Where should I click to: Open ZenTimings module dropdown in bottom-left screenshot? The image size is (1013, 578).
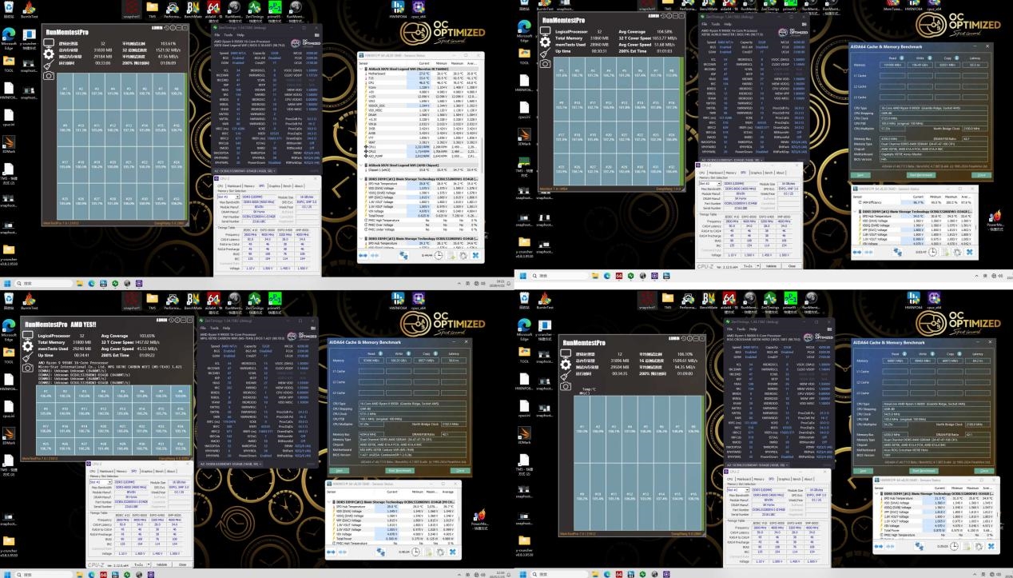click(230, 464)
